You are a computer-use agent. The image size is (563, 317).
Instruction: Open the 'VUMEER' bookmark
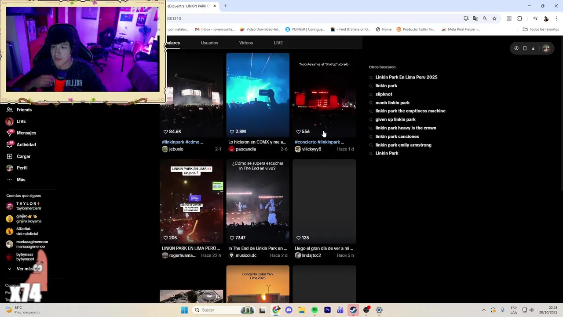coord(305,29)
